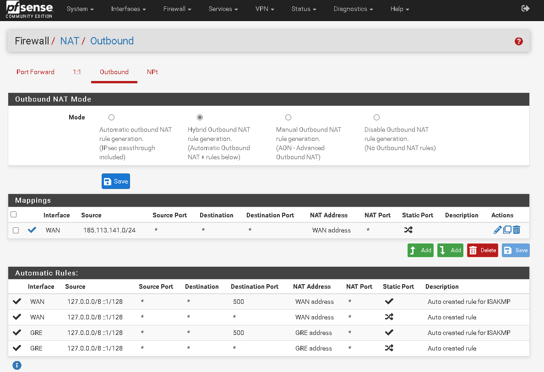Open the Help menu

[x=400, y=9]
